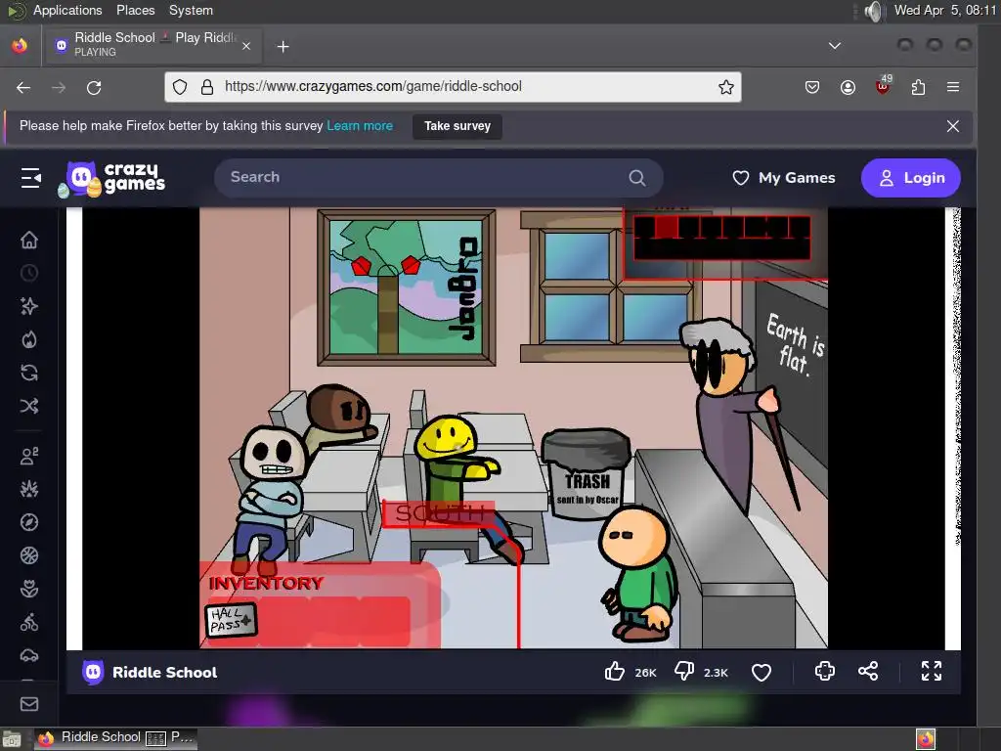Open My Games list
Image resolution: width=1001 pixels, height=751 pixels.
pos(783,178)
